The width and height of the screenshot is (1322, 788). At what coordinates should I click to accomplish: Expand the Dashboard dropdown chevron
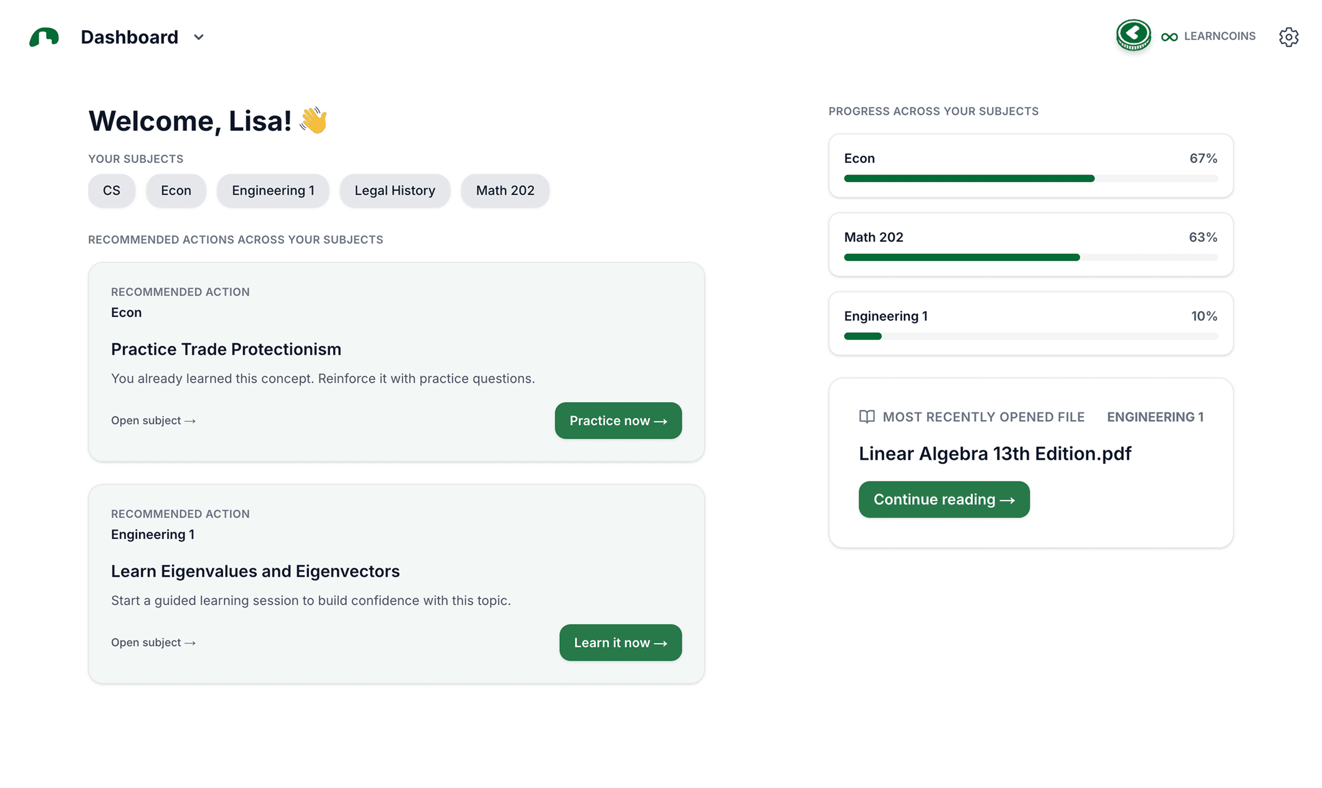coord(198,37)
